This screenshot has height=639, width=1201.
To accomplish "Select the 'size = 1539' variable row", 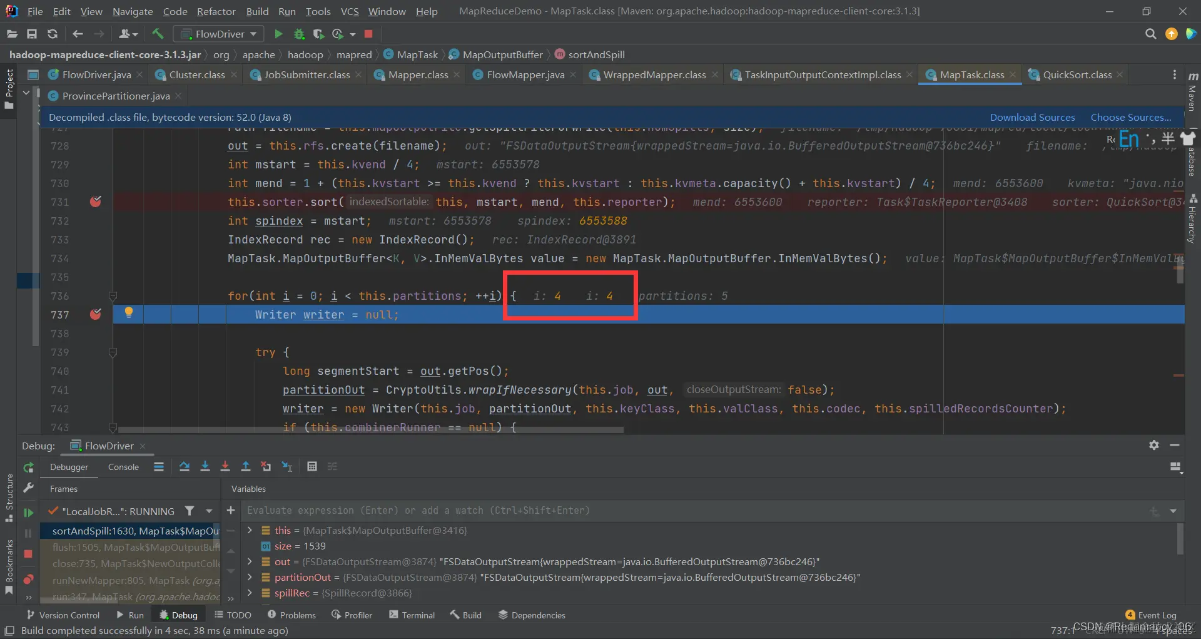I will (x=709, y=546).
